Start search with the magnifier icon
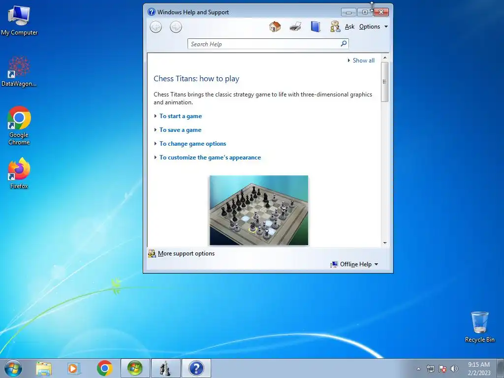The height and width of the screenshot is (378, 504). point(344,43)
